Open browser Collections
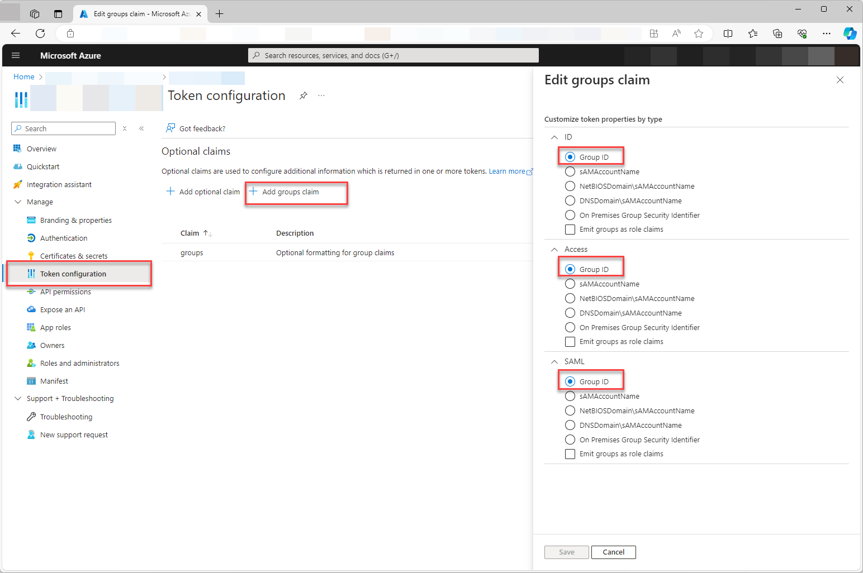This screenshot has width=863, height=573. [777, 34]
